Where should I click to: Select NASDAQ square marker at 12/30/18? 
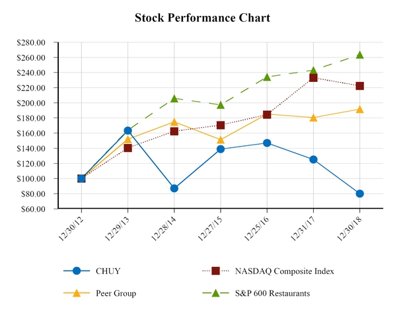click(x=359, y=86)
